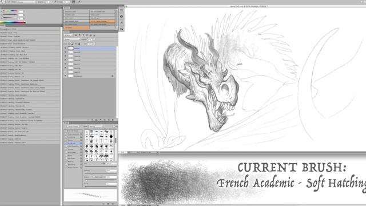Select the panel tab above the orange buttons

[x=67, y=7]
